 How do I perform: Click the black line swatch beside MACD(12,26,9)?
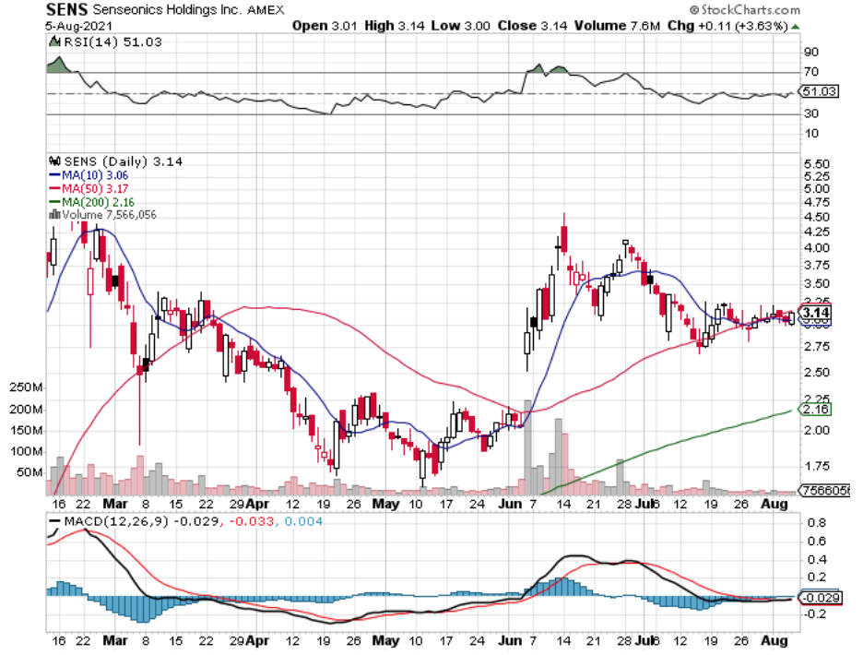click(x=54, y=520)
